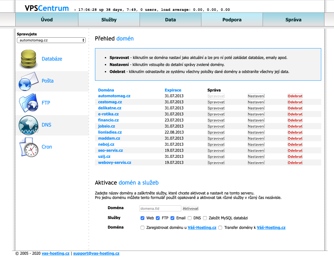Open the Pošta envelope globe icon
This screenshot has height=278, width=334.
(28, 81)
